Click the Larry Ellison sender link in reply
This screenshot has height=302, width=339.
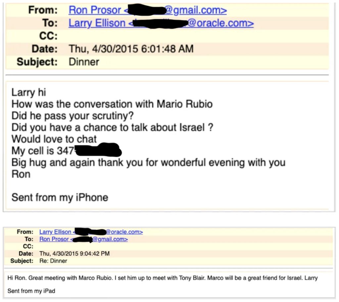coord(91,232)
